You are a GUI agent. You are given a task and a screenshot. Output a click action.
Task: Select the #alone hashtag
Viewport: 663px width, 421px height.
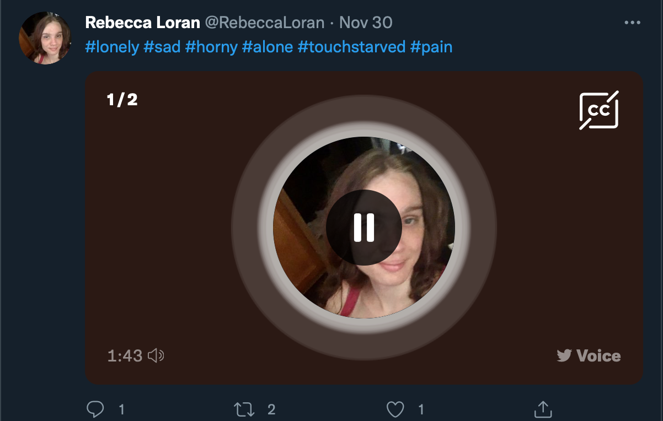pyautogui.click(x=268, y=47)
